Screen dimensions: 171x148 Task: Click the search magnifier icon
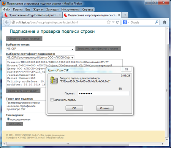point(157,22)
